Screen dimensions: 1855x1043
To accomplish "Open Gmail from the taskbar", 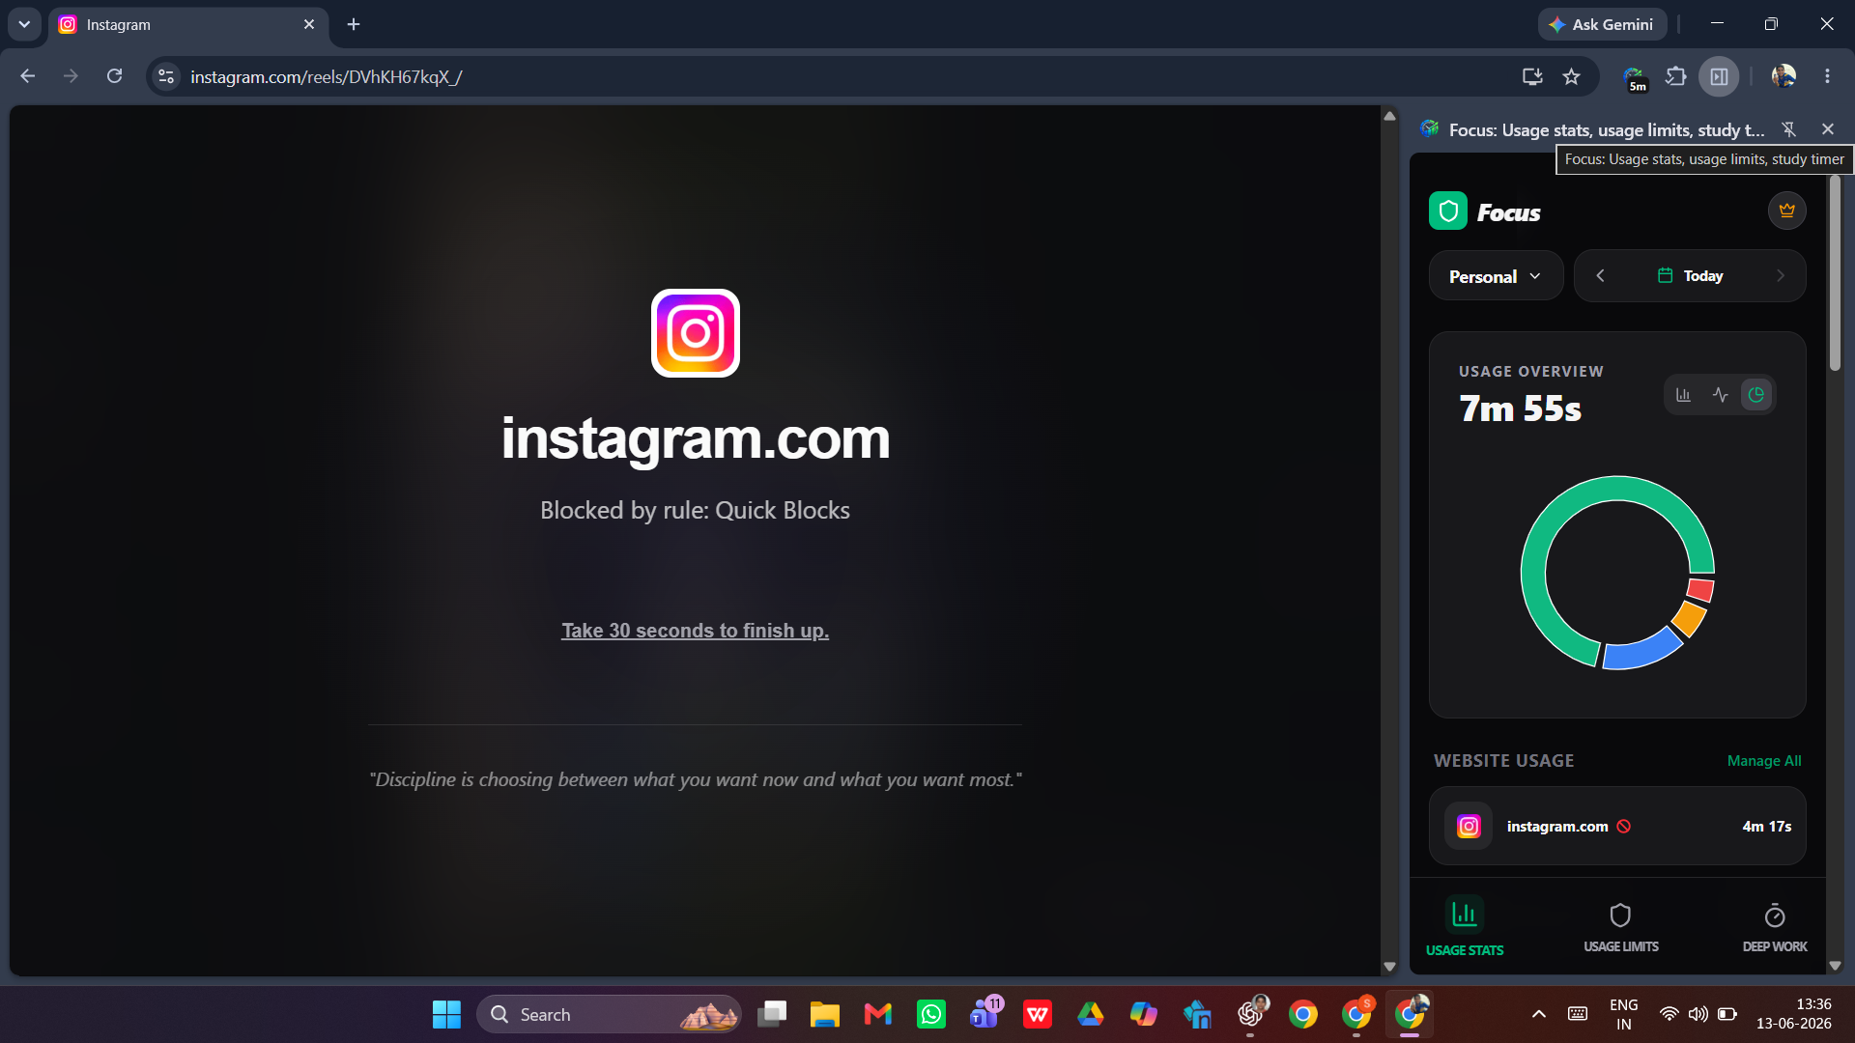I will [x=877, y=1014].
